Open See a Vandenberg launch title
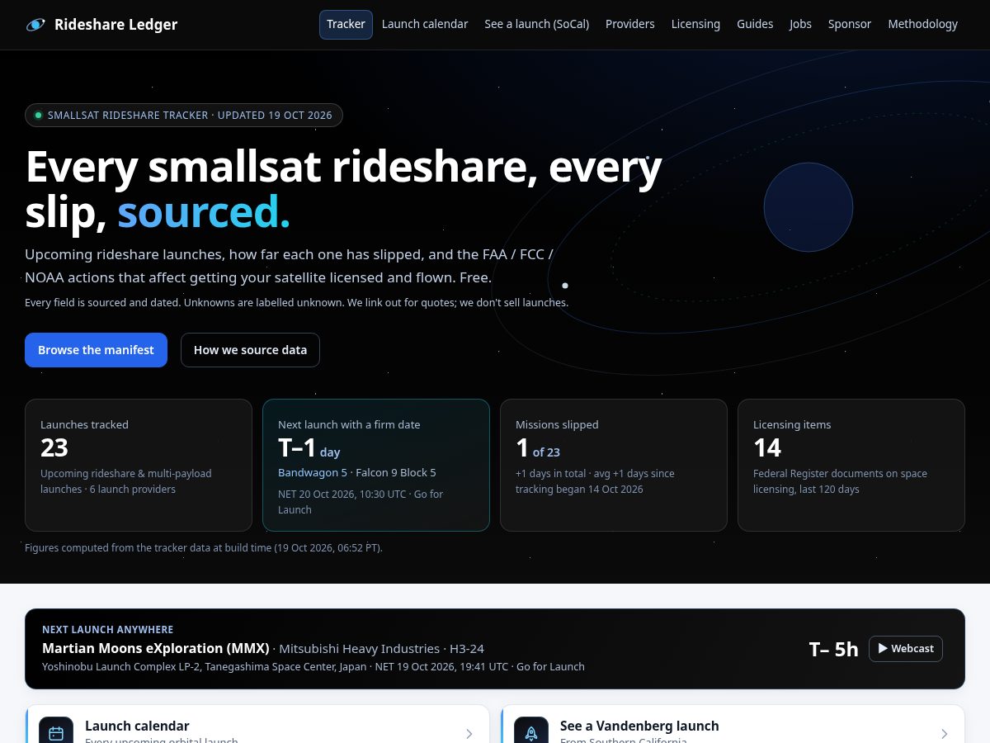The height and width of the screenshot is (743, 990). click(639, 726)
